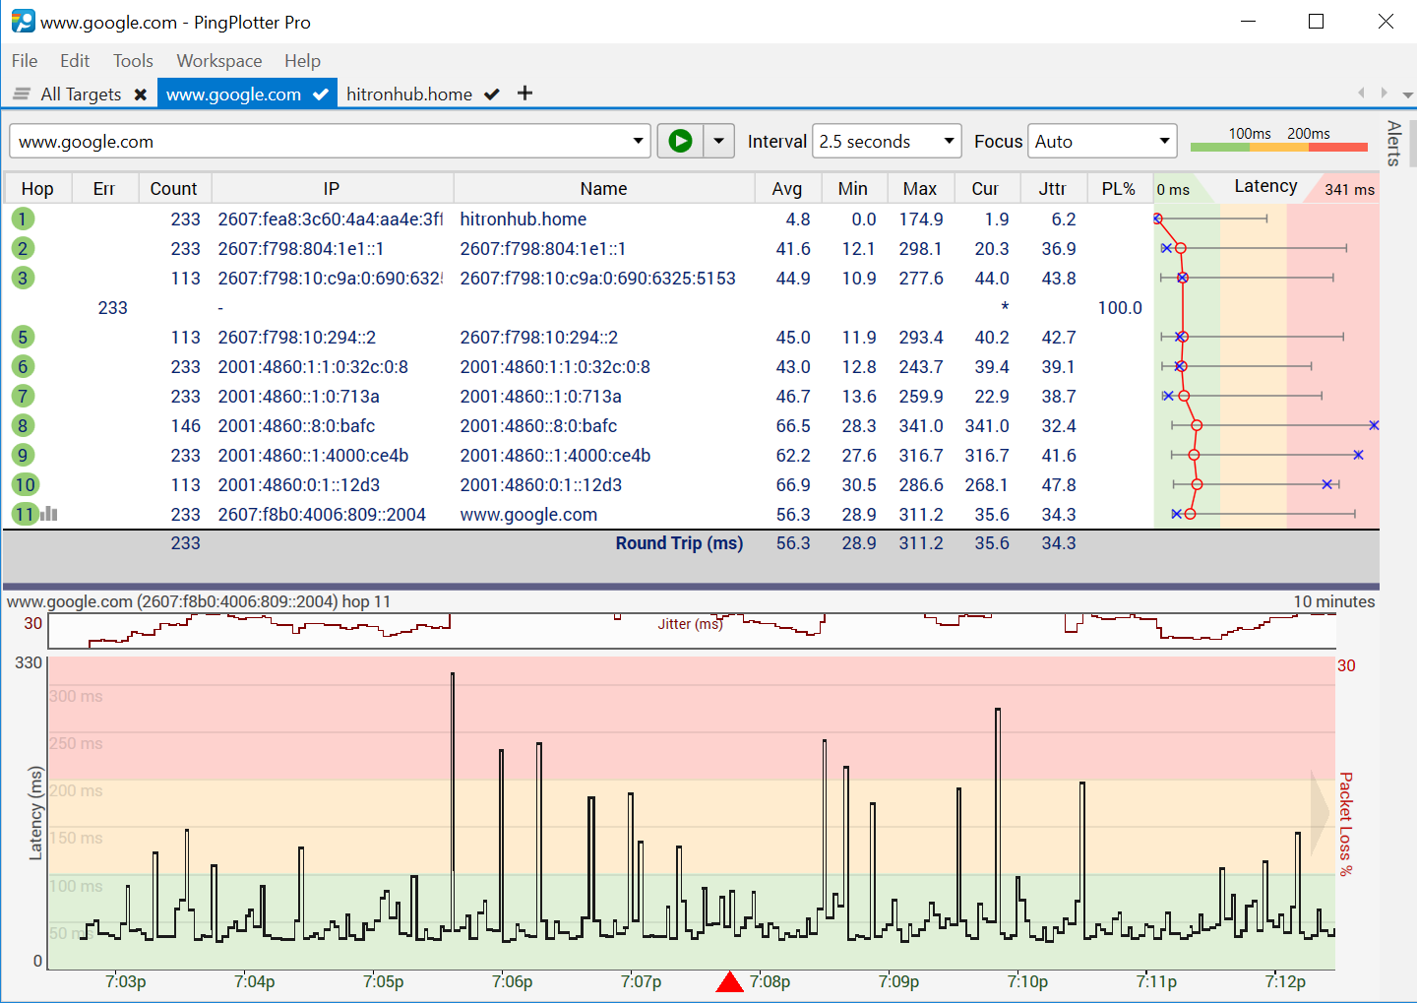Click the 10 minutes timeline range label
Image resolution: width=1417 pixels, height=1003 pixels.
click(1333, 601)
